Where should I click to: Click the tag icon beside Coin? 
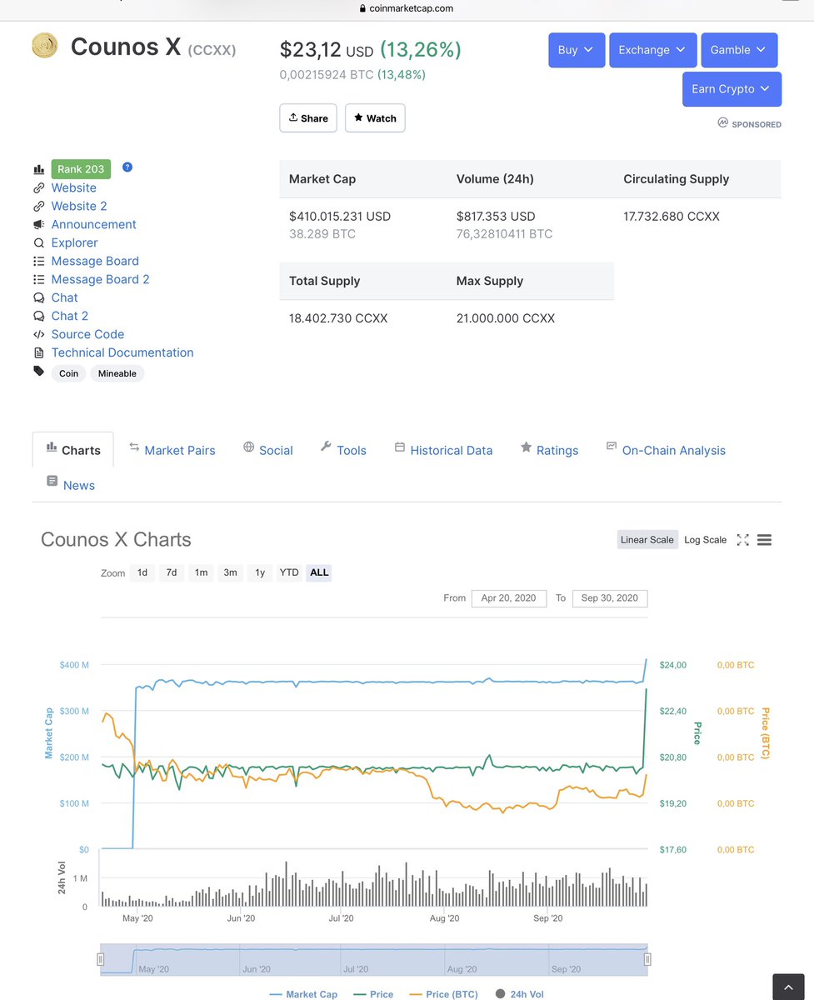pyautogui.click(x=38, y=372)
